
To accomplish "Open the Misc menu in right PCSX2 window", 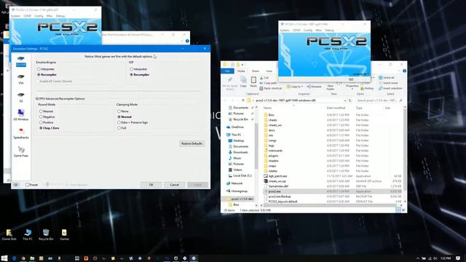I will 319,31.
